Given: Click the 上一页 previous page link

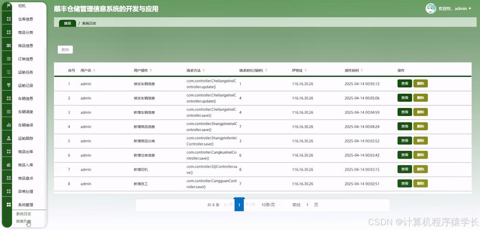Looking at the screenshot, I should (x=228, y=205).
